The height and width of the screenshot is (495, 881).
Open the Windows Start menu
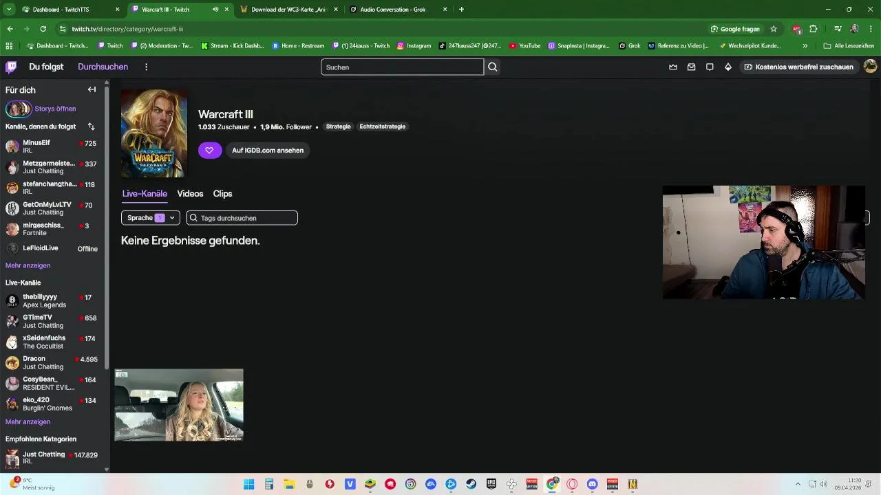tap(249, 484)
